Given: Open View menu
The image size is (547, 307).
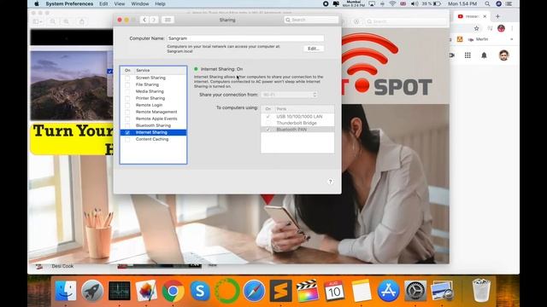Looking at the screenshot, I should tap(120, 3).
